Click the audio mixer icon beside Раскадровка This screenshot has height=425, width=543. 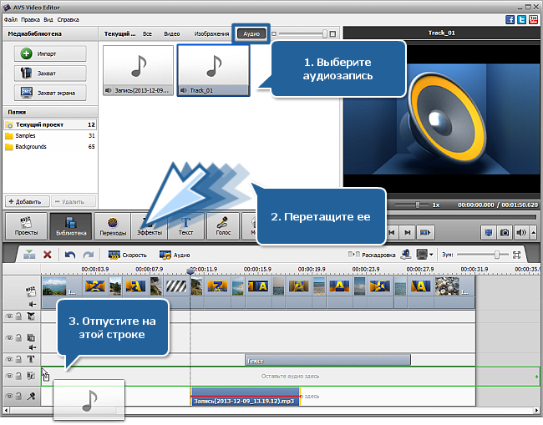pyautogui.click(x=406, y=255)
